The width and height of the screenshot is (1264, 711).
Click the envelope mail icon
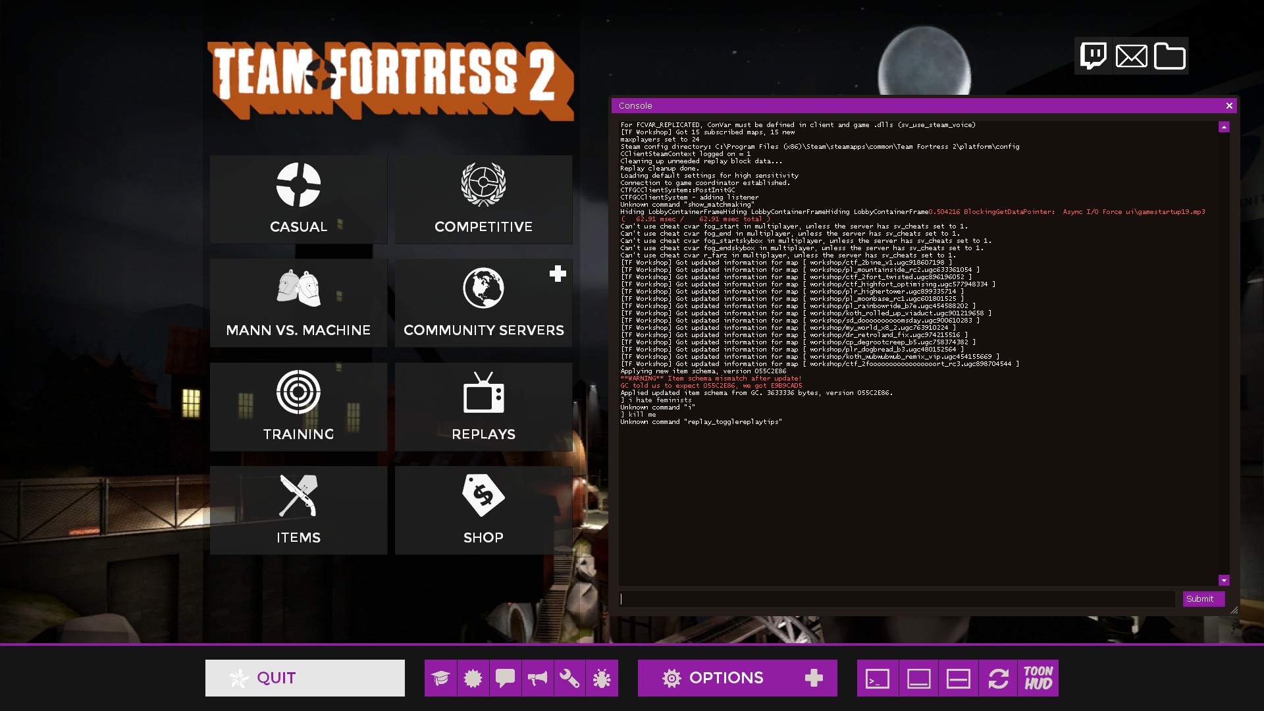point(1131,56)
